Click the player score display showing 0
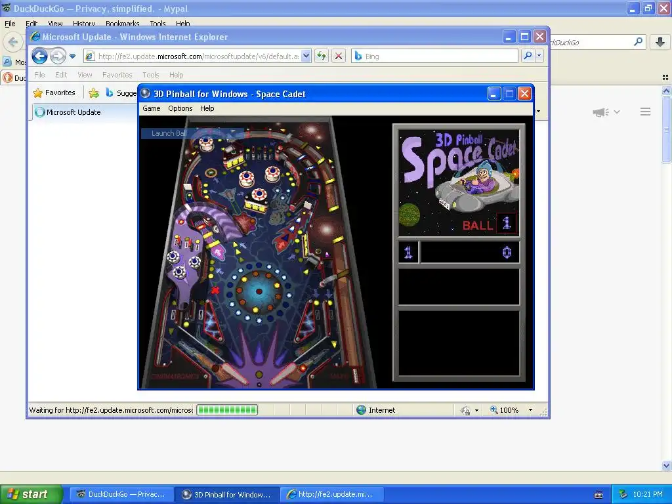This screenshot has height=504, width=672. pos(470,252)
